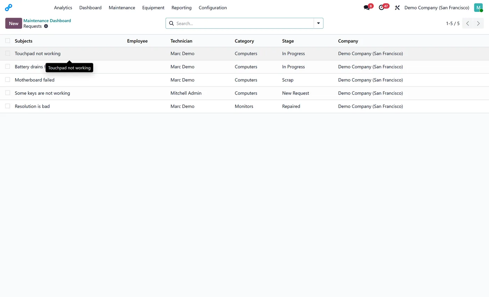Click the Mitchell Admin technician cell

tap(186, 93)
